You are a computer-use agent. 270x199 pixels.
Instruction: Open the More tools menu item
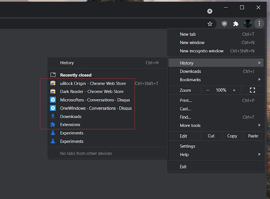215,125
